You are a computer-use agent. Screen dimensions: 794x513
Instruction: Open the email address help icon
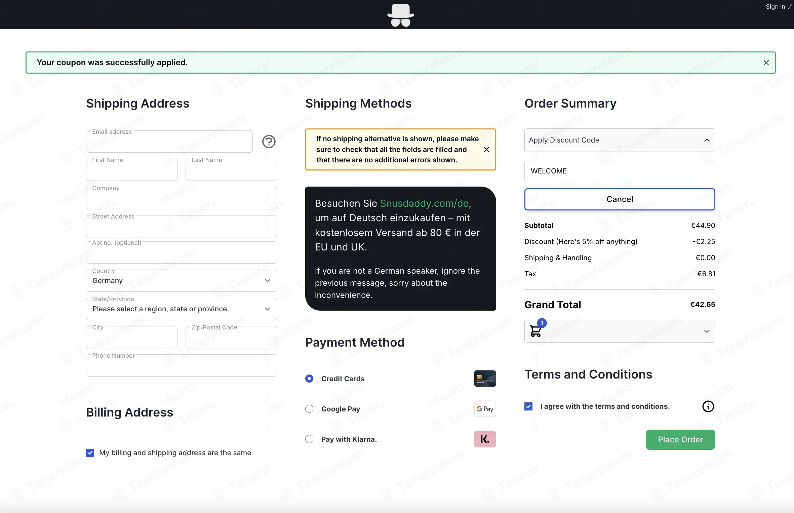point(269,142)
